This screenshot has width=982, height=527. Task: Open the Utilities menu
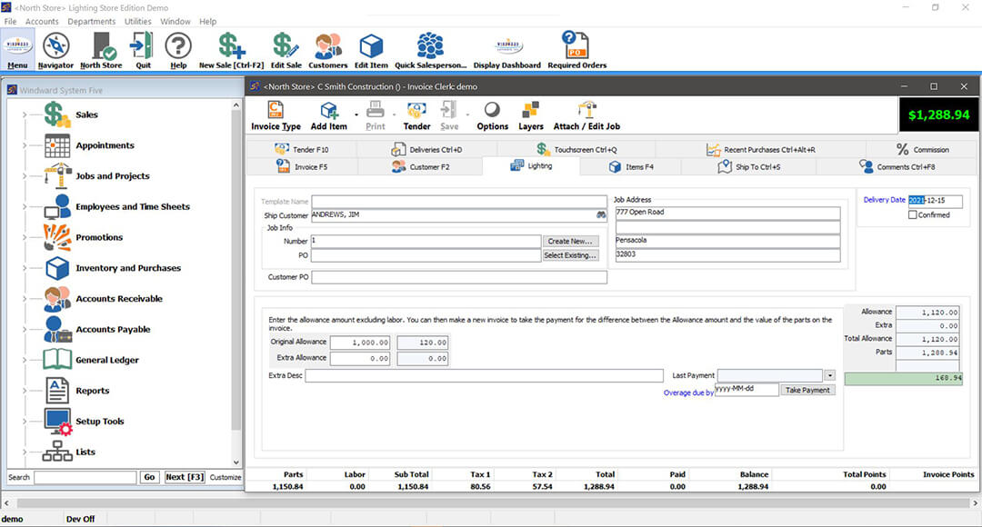click(x=138, y=21)
